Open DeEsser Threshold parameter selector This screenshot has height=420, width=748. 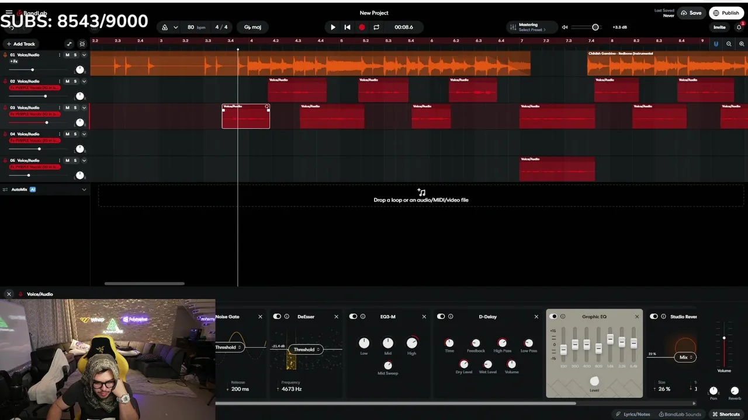click(x=307, y=349)
